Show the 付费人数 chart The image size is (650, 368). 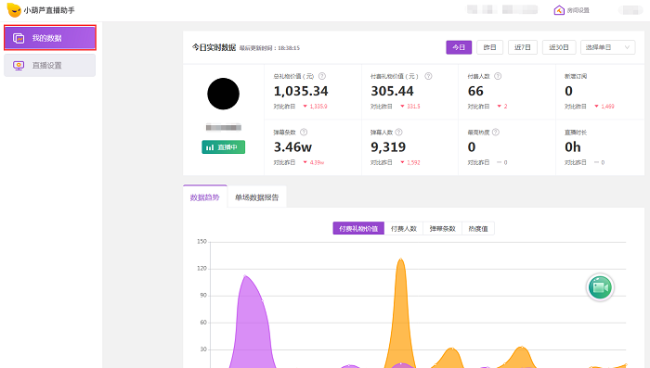tap(403, 229)
